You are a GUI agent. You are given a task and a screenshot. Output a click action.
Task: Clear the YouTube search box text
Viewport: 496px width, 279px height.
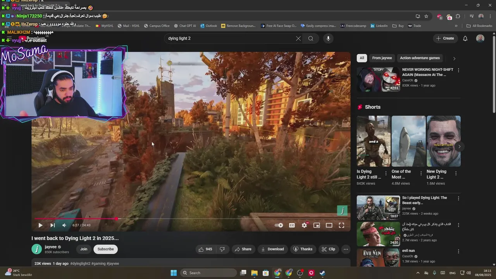(x=298, y=38)
